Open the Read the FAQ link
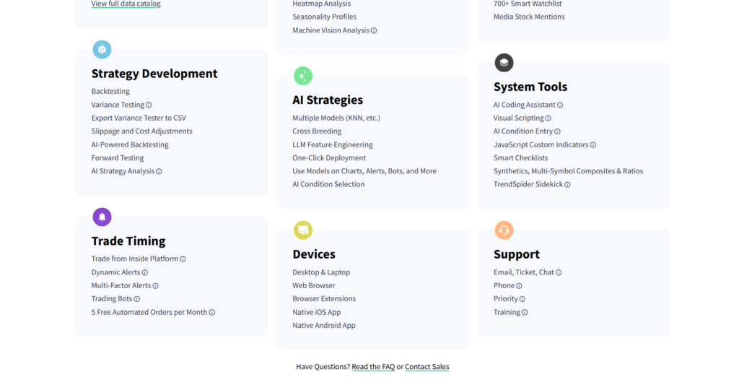Viewport: 739px width, 382px height. tap(373, 367)
